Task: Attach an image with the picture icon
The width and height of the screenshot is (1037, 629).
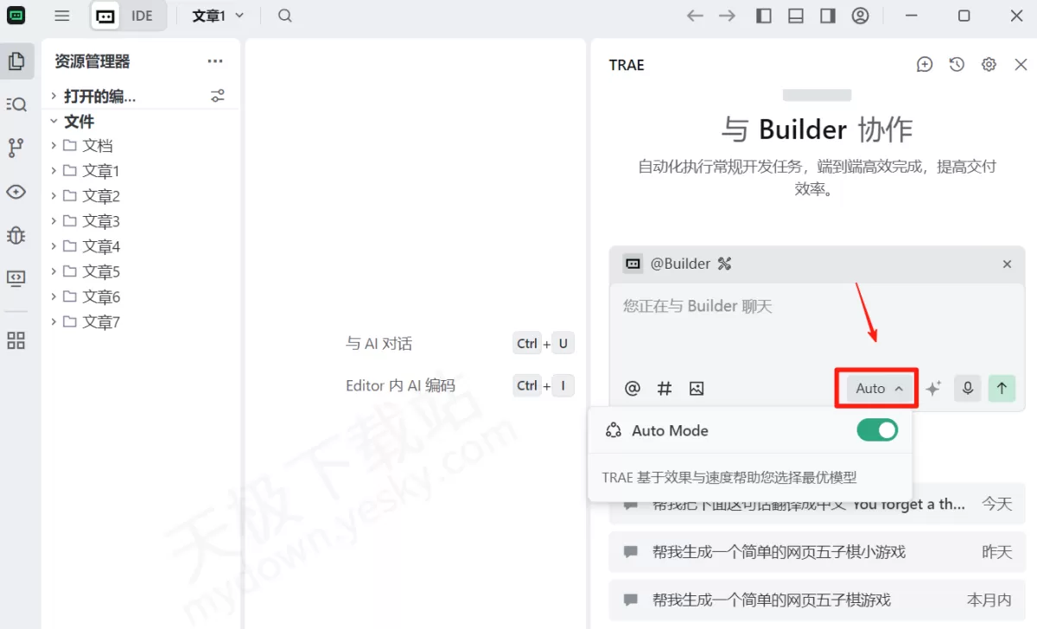Action: (x=697, y=389)
